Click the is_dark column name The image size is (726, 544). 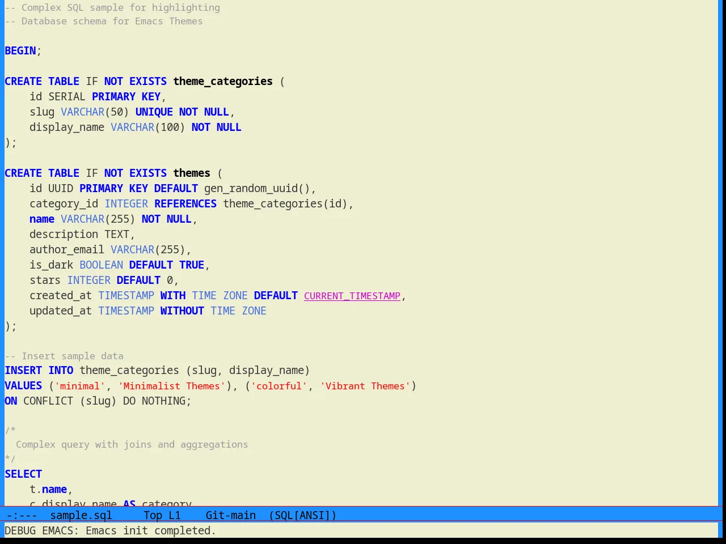(52, 265)
